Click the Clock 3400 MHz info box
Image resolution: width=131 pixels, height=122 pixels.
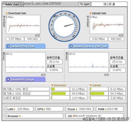pos(79,109)
